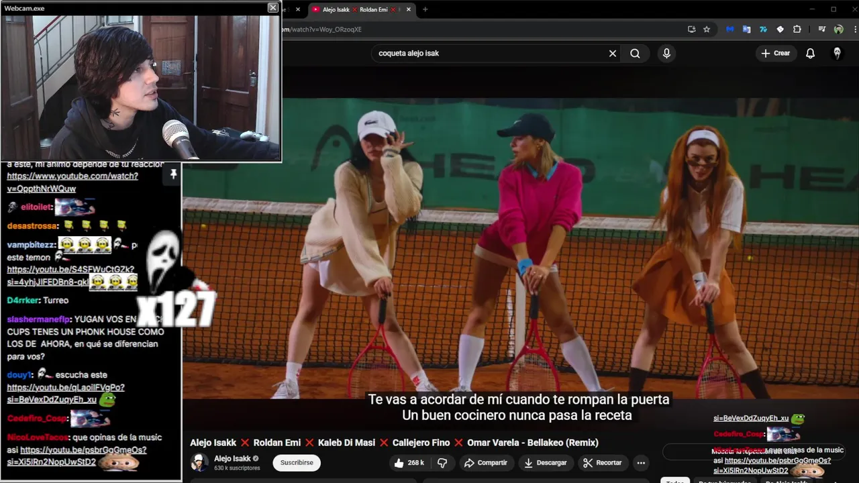The image size is (859, 483).
Task: Close the Webcam.exe window
Action: [272, 7]
